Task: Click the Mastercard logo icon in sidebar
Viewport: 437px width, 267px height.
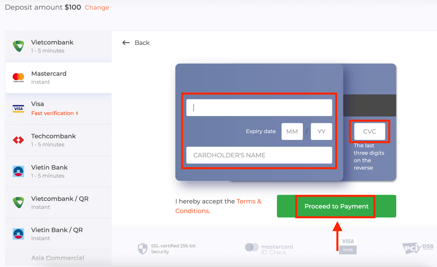Action: [x=19, y=77]
